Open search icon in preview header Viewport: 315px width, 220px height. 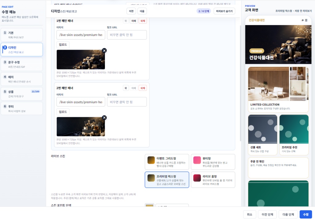(303, 20)
